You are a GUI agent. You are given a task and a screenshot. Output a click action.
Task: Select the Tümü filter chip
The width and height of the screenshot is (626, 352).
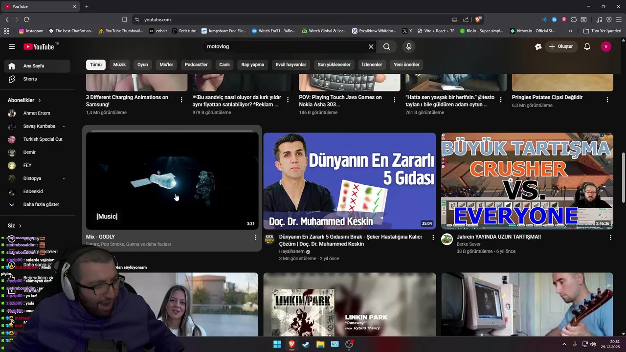(x=96, y=65)
